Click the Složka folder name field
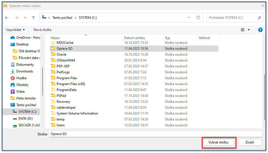The height and width of the screenshot is (153, 268). tap(155, 134)
